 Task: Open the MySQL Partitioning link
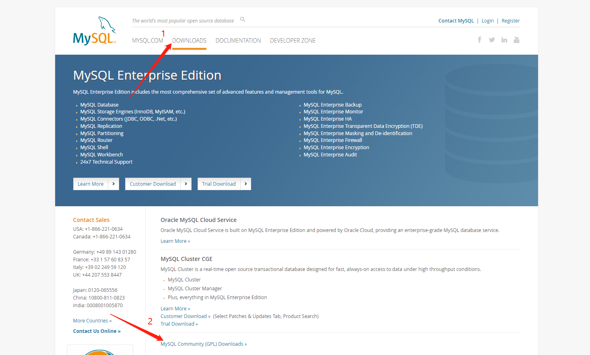pos(102,133)
